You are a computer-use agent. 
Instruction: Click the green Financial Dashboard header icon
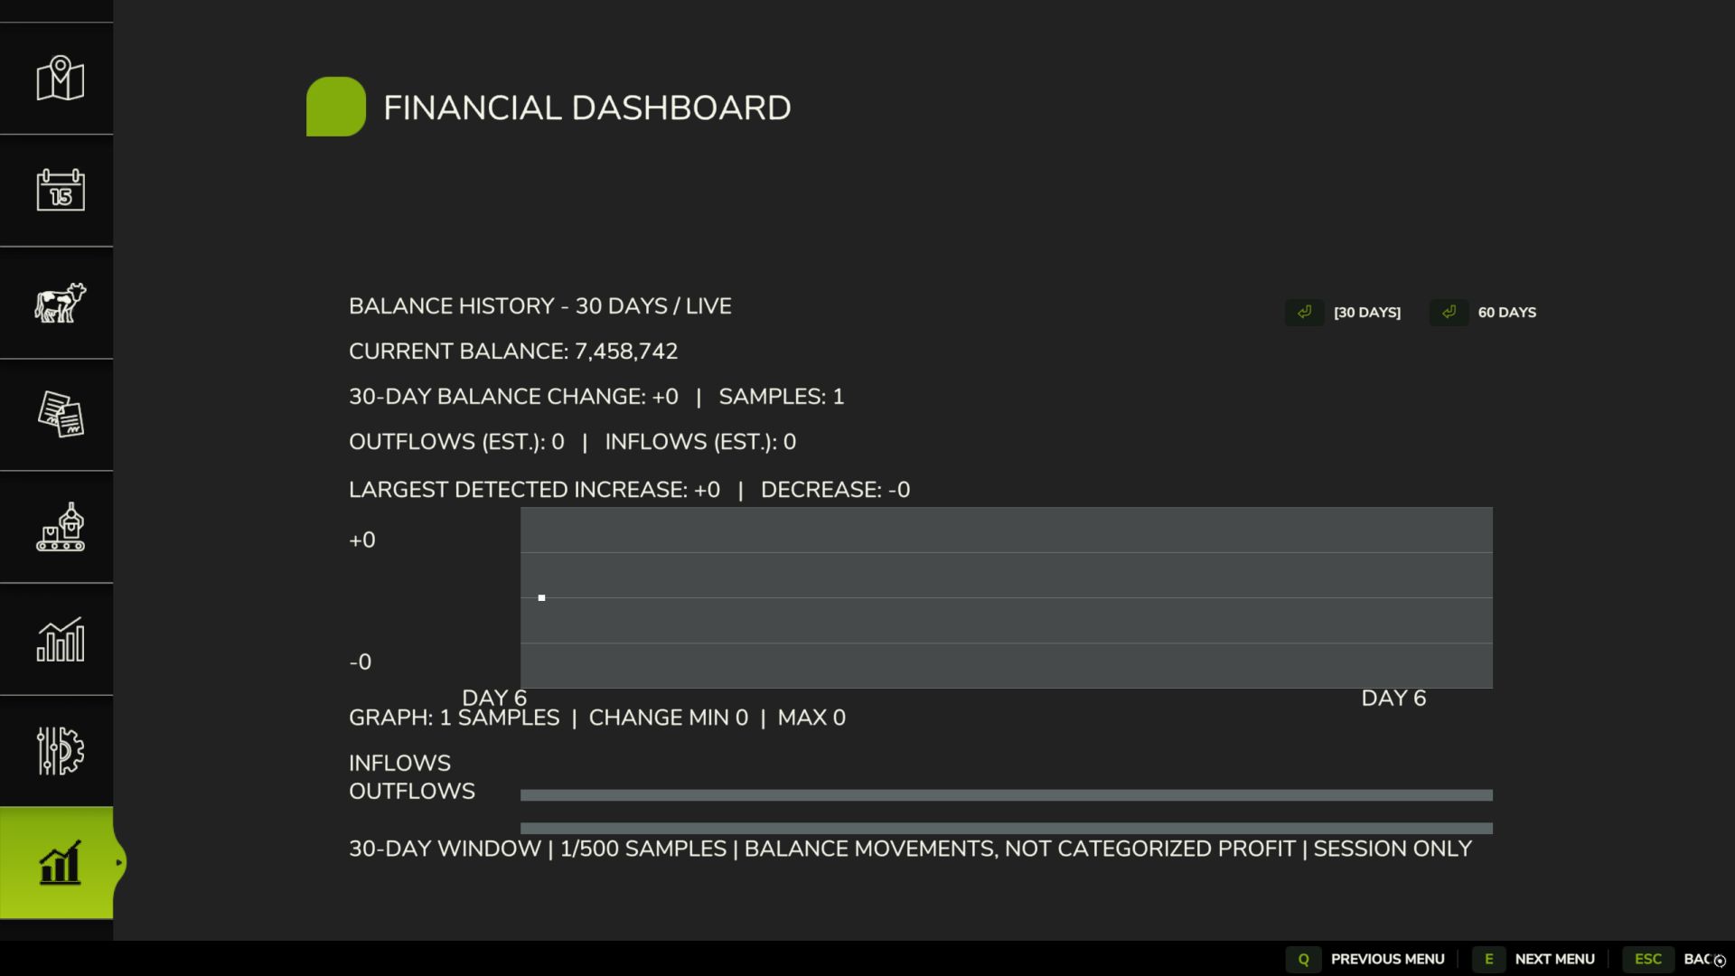click(336, 107)
